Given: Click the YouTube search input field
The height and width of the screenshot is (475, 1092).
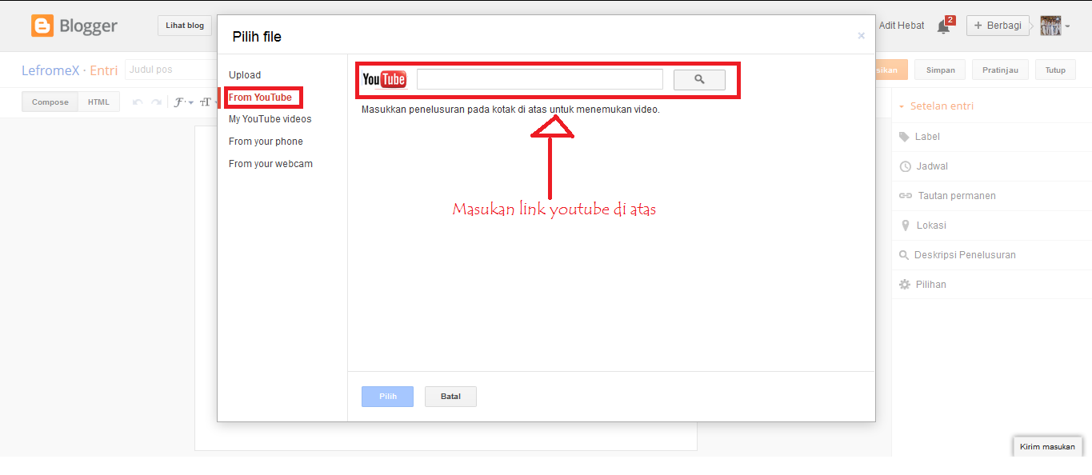Looking at the screenshot, I should pos(540,79).
